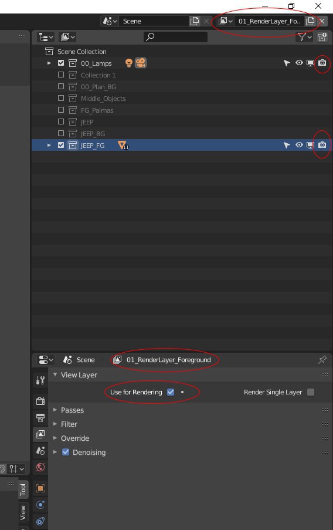Enable the Collection 1 checkbox
Screen dimensions: 333x530
(x=61, y=75)
